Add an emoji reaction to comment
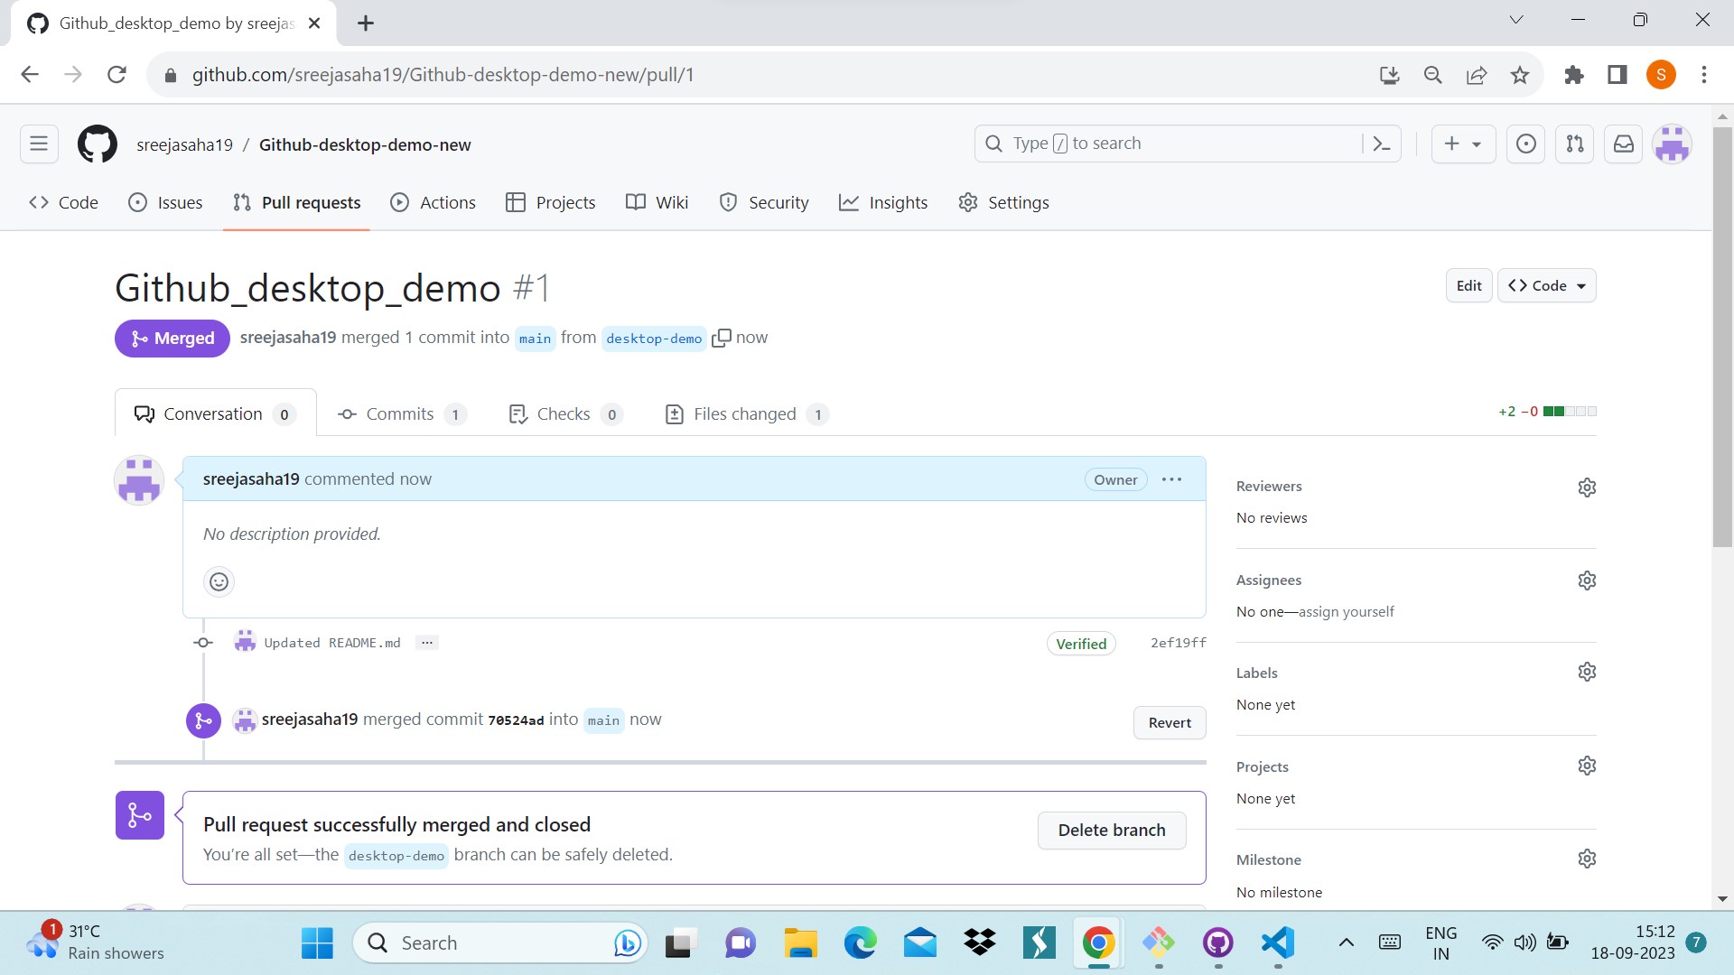This screenshot has width=1734, height=975. pyautogui.click(x=219, y=581)
